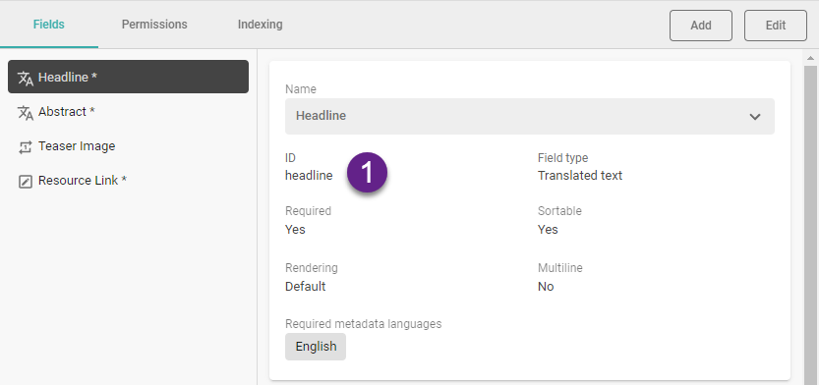Click the relation icon beside Teaser Image

click(26, 146)
